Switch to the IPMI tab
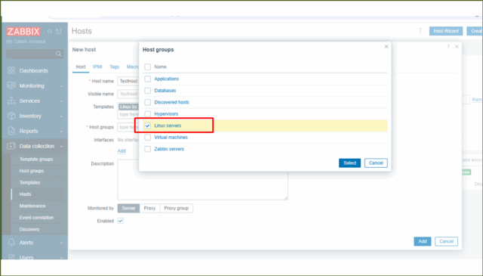 [97, 67]
